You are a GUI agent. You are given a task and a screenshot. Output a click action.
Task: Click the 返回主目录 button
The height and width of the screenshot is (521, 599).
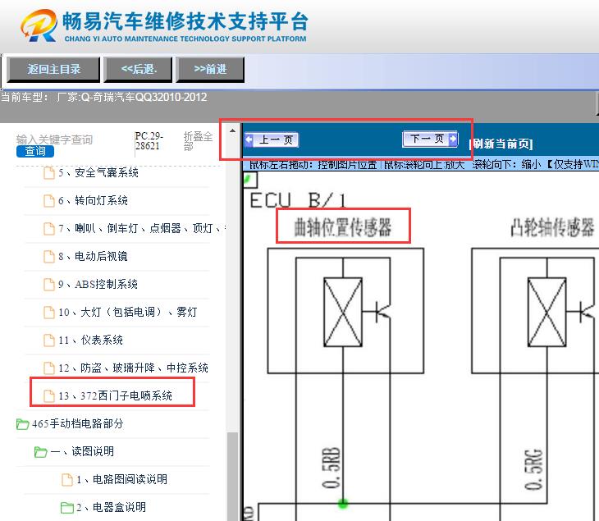coord(53,69)
